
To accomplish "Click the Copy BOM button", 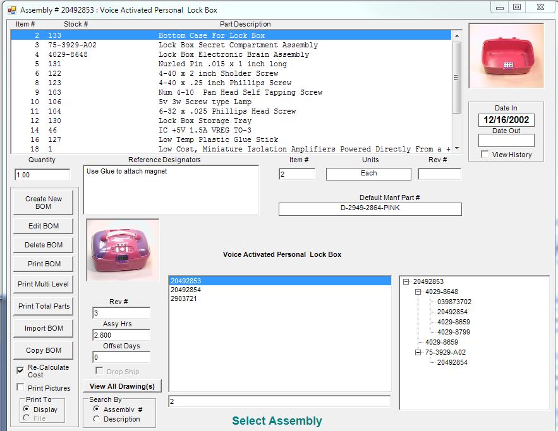I will pyautogui.click(x=44, y=350).
